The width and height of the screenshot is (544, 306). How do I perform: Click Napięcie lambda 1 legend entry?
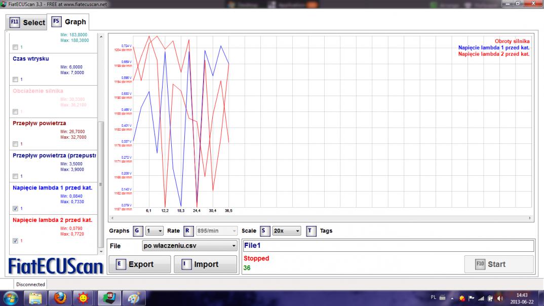tap(494, 48)
